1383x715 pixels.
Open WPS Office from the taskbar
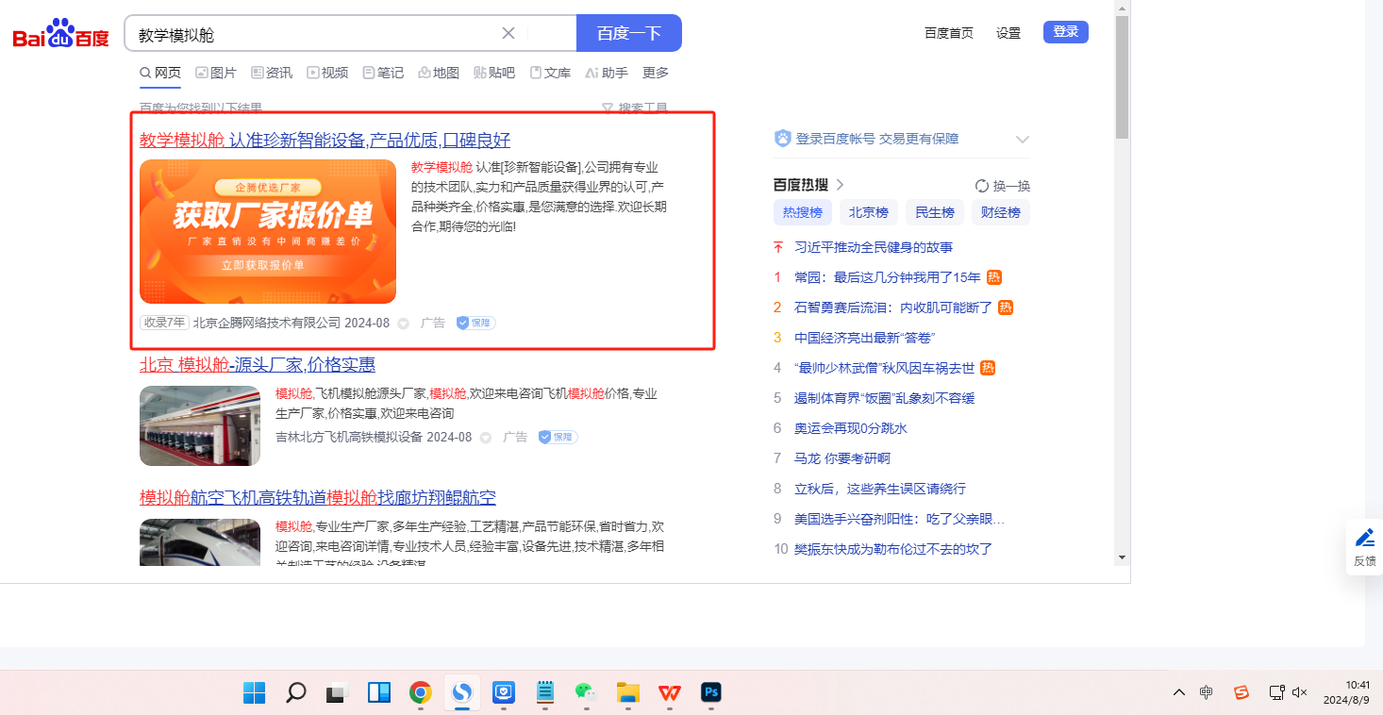[670, 693]
